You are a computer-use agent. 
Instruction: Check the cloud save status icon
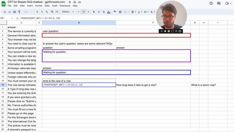[80, 2]
